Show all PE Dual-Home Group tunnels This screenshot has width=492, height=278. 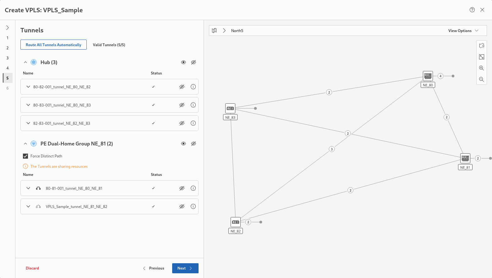pos(183,144)
